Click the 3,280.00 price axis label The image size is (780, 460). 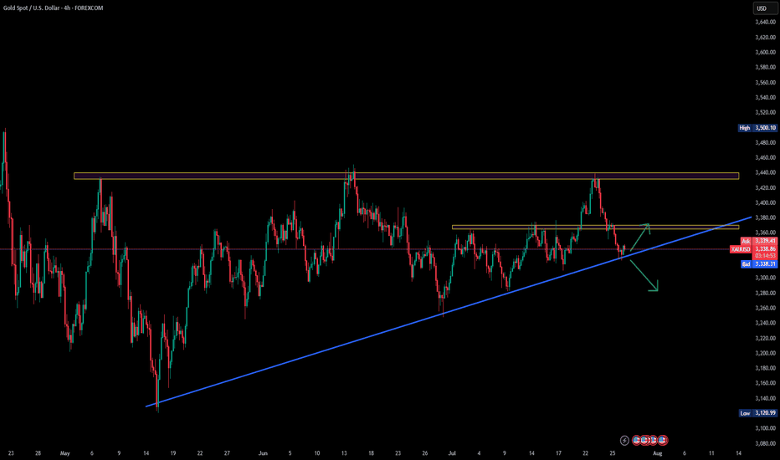[765, 293]
